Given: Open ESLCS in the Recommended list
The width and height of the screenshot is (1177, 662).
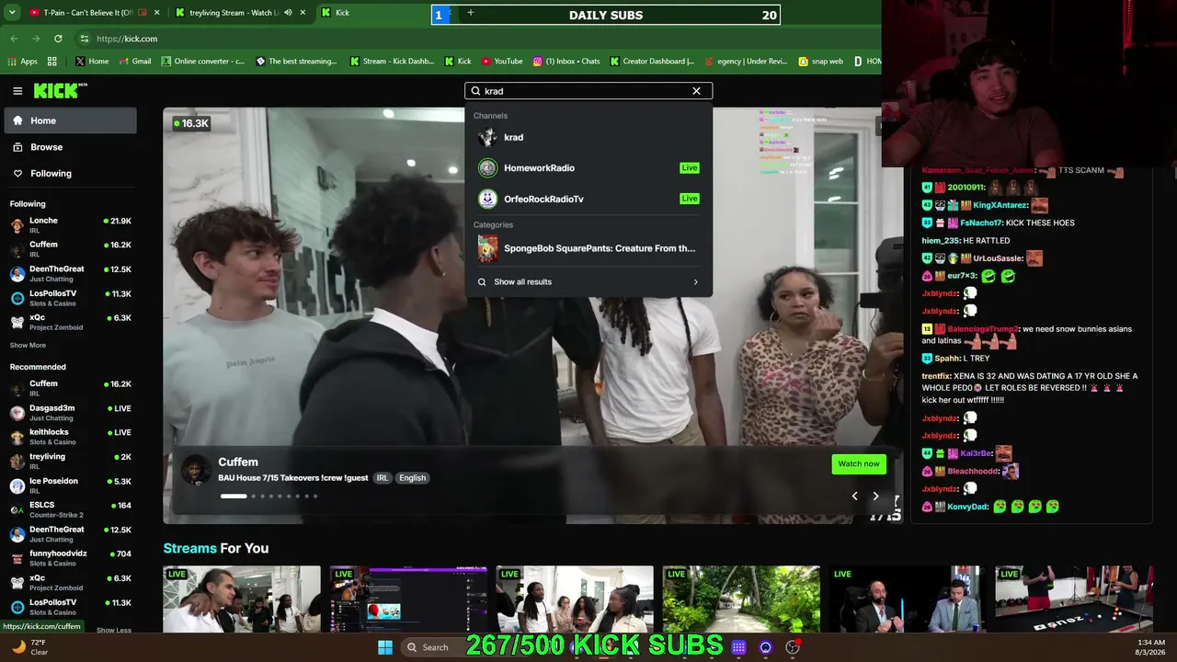Looking at the screenshot, I should coord(70,509).
